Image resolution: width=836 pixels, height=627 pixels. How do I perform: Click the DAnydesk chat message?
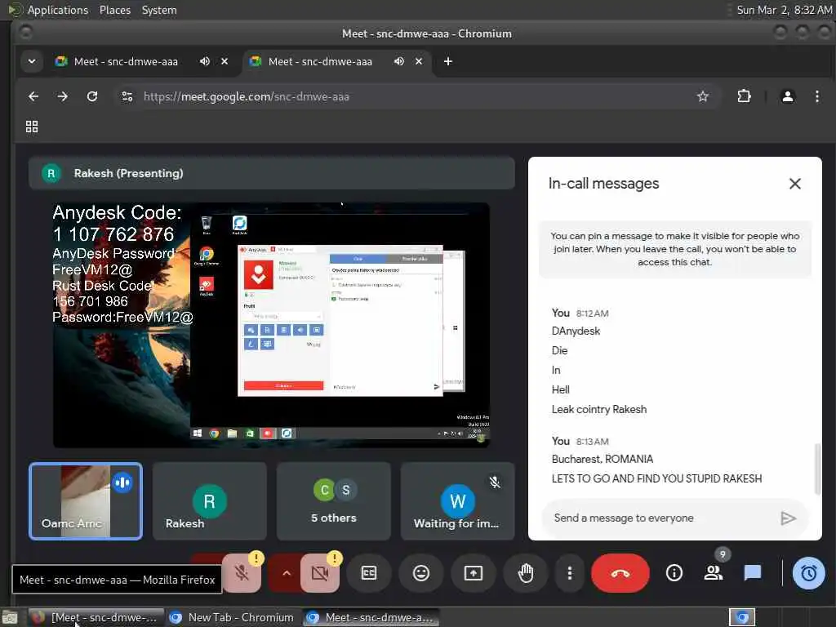pyautogui.click(x=576, y=331)
